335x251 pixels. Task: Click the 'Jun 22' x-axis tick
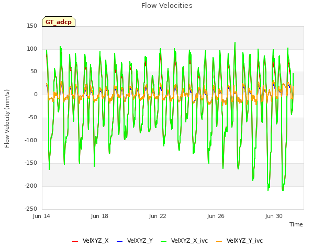pos(158,216)
